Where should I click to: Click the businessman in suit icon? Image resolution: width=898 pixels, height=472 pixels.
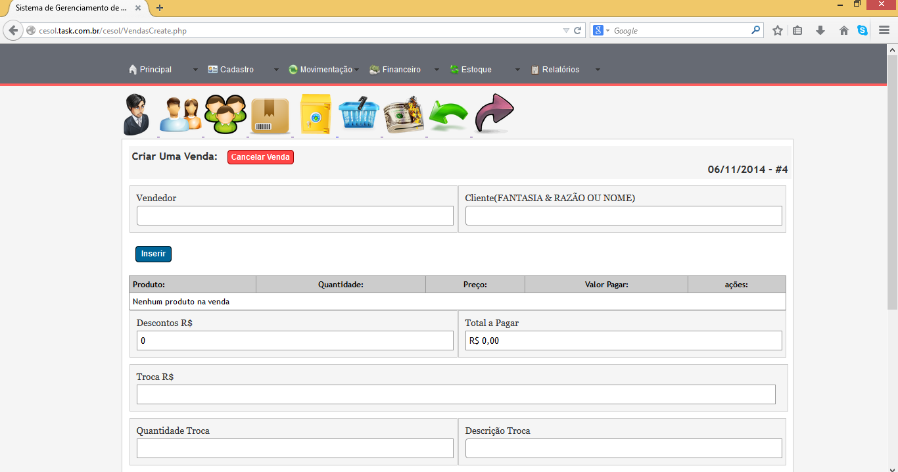pos(137,114)
